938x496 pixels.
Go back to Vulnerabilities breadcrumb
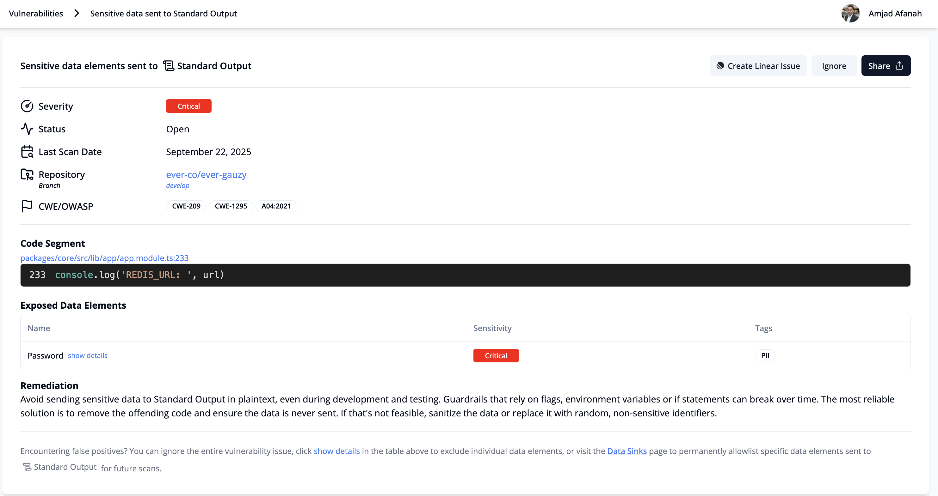[36, 14]
